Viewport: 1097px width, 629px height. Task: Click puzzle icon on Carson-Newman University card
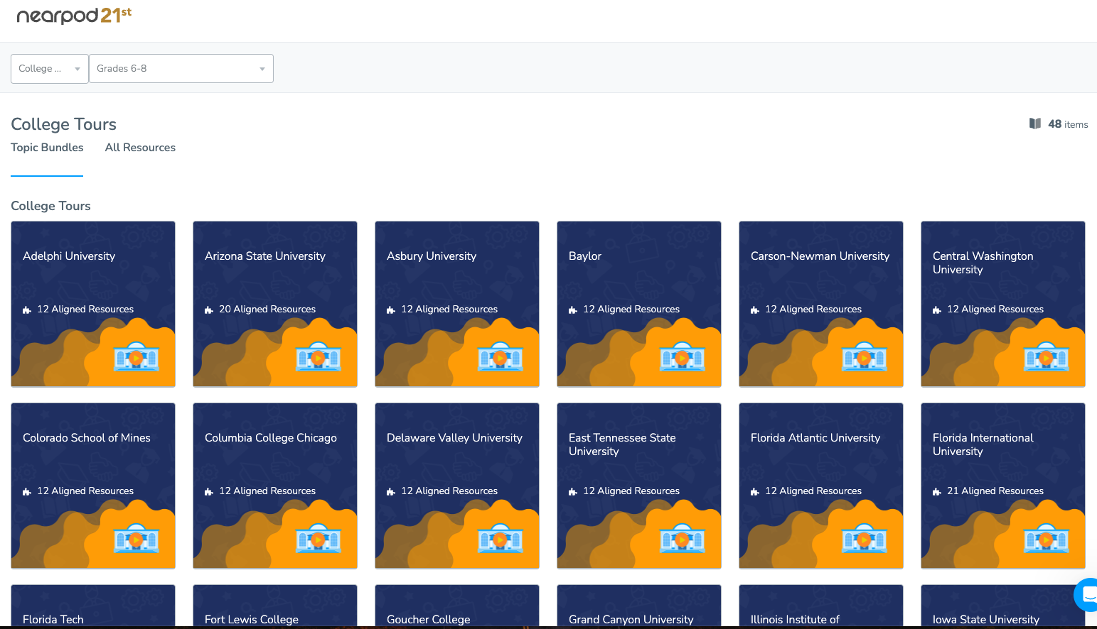point(755,310)
